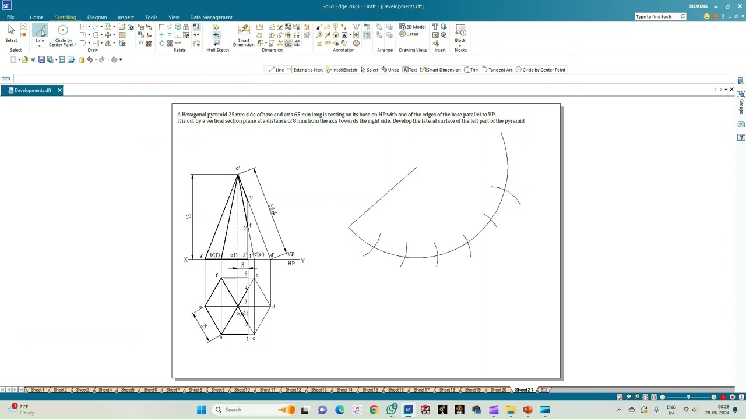Screen dimensions: 746x419
Task: Click the Redo arrow in quick access toolbar
Action: coord(101,59)
